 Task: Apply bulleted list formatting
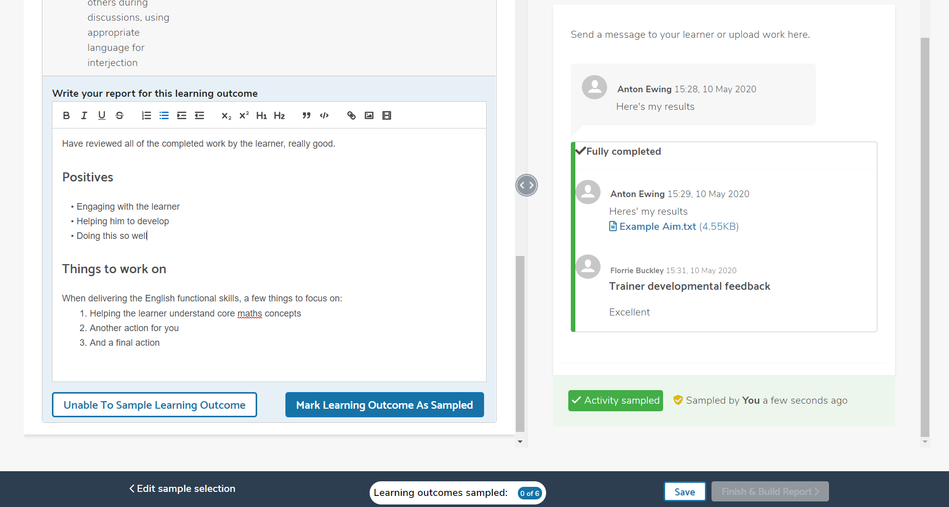(x=164, y=115)
